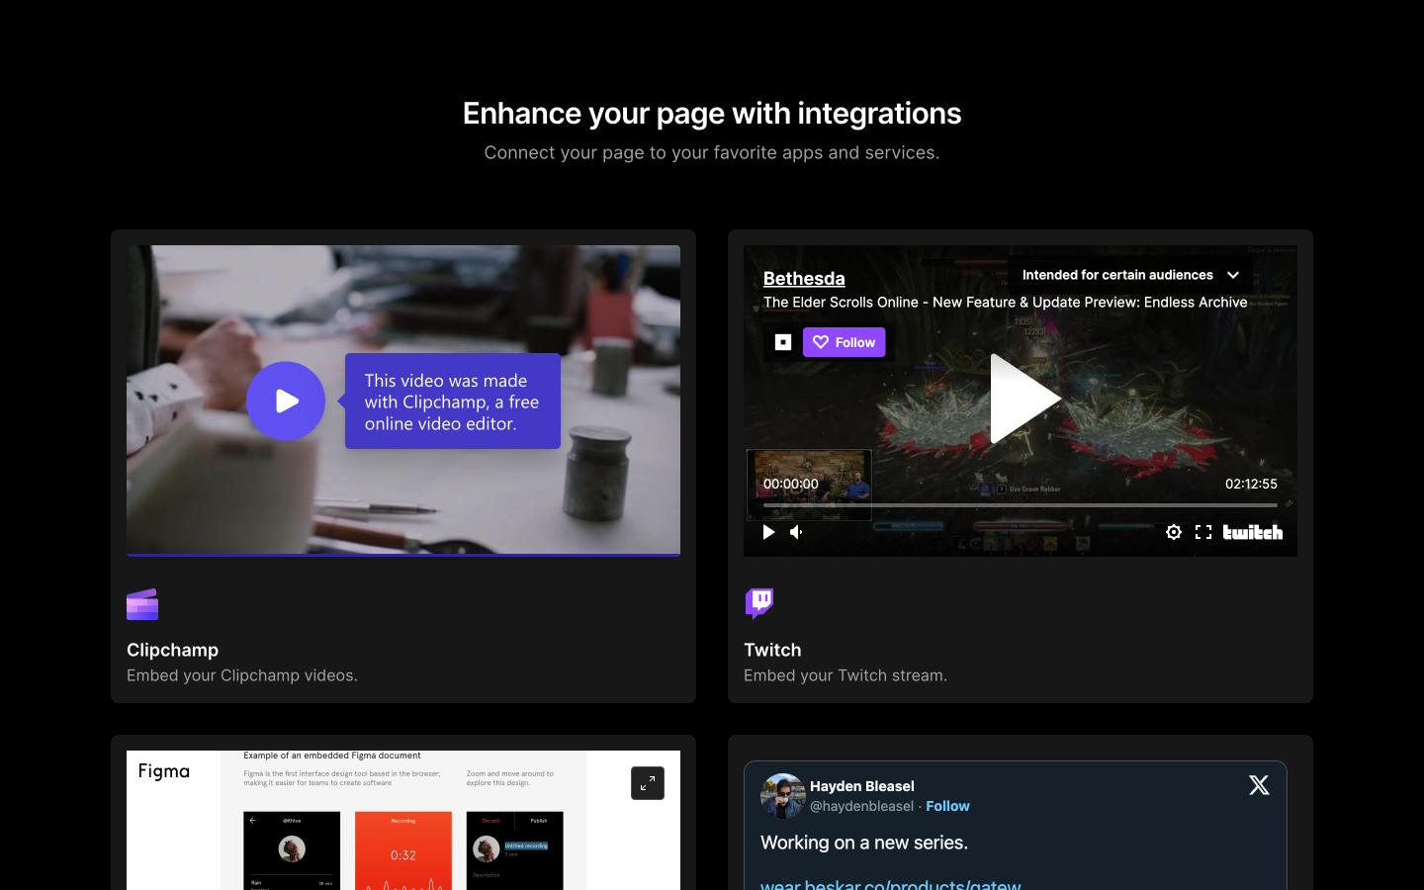Seek on the Twitch video progress bar
The height and width of the screenshot is (890, 1424).
pyautogui.click(x=1020, y=505)
